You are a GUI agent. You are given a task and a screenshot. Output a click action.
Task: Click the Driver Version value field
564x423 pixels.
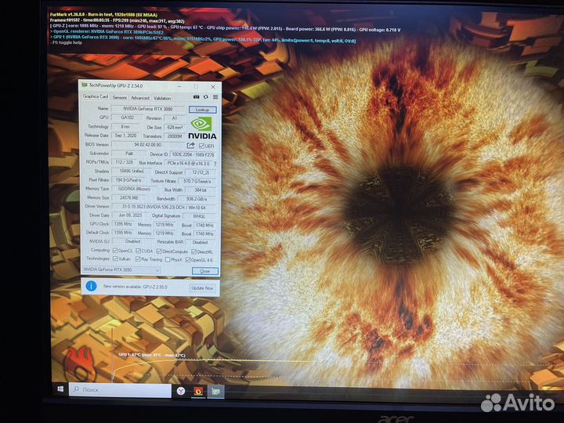[164, 207]
